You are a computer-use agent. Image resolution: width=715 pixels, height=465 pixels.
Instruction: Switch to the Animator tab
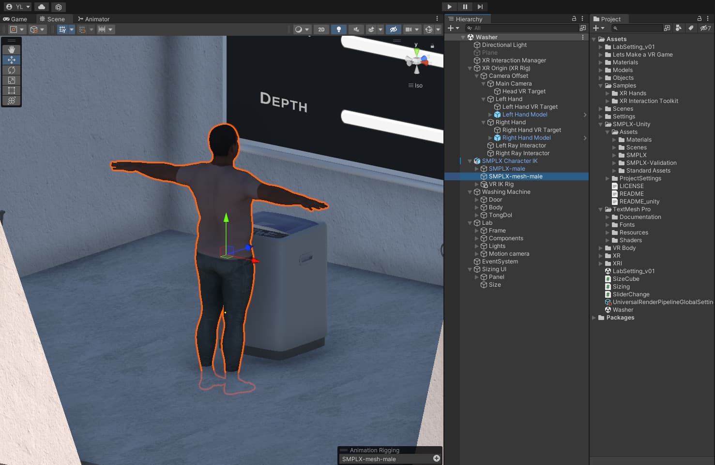(94, 19)
